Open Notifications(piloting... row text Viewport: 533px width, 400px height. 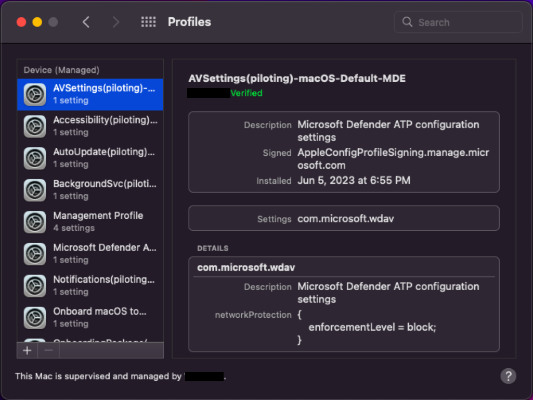click(104, 280)
